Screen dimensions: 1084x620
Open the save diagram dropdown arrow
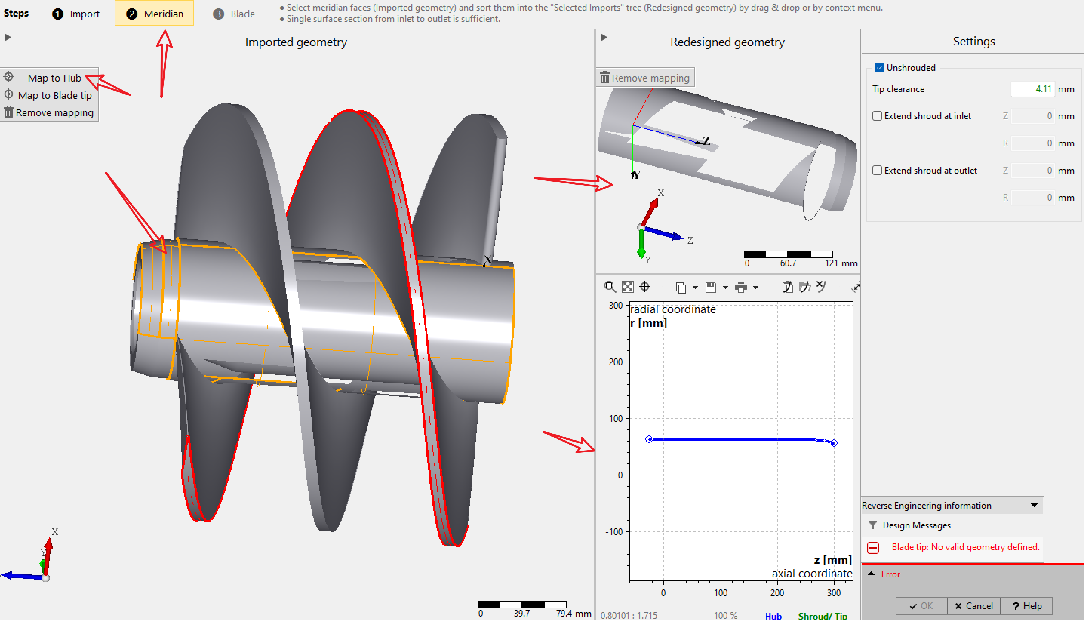tap(726, 288)
